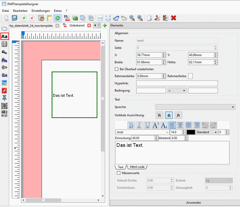
Task: Select the image element tool
Action: [4, 83]
